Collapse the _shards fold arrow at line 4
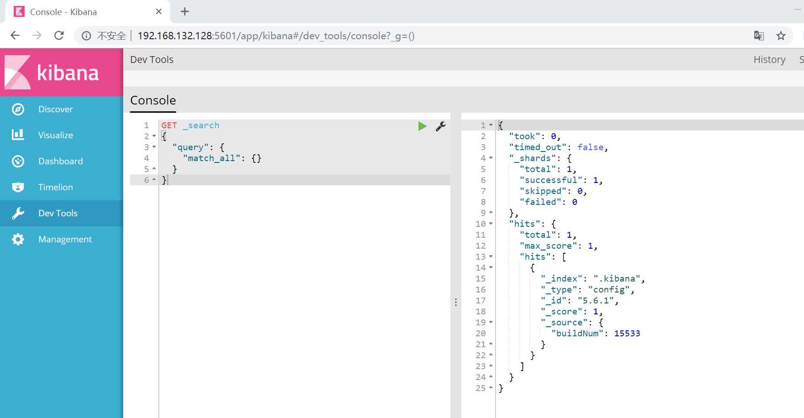804x418 pixels. tap(491, 158)
